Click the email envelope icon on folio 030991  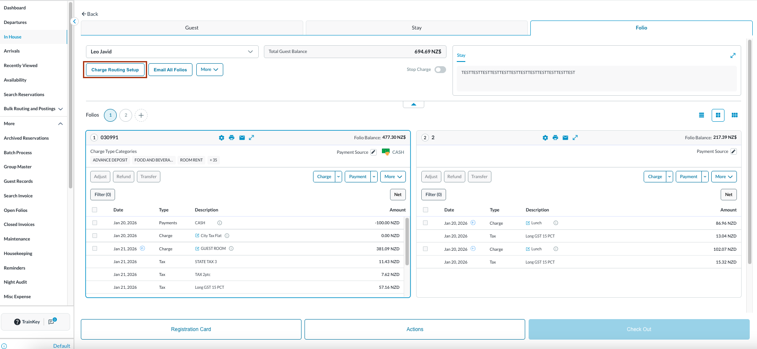coord(242,138)
